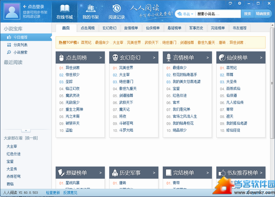
Task: Open the settings gear in title bar
Action: 240,3
